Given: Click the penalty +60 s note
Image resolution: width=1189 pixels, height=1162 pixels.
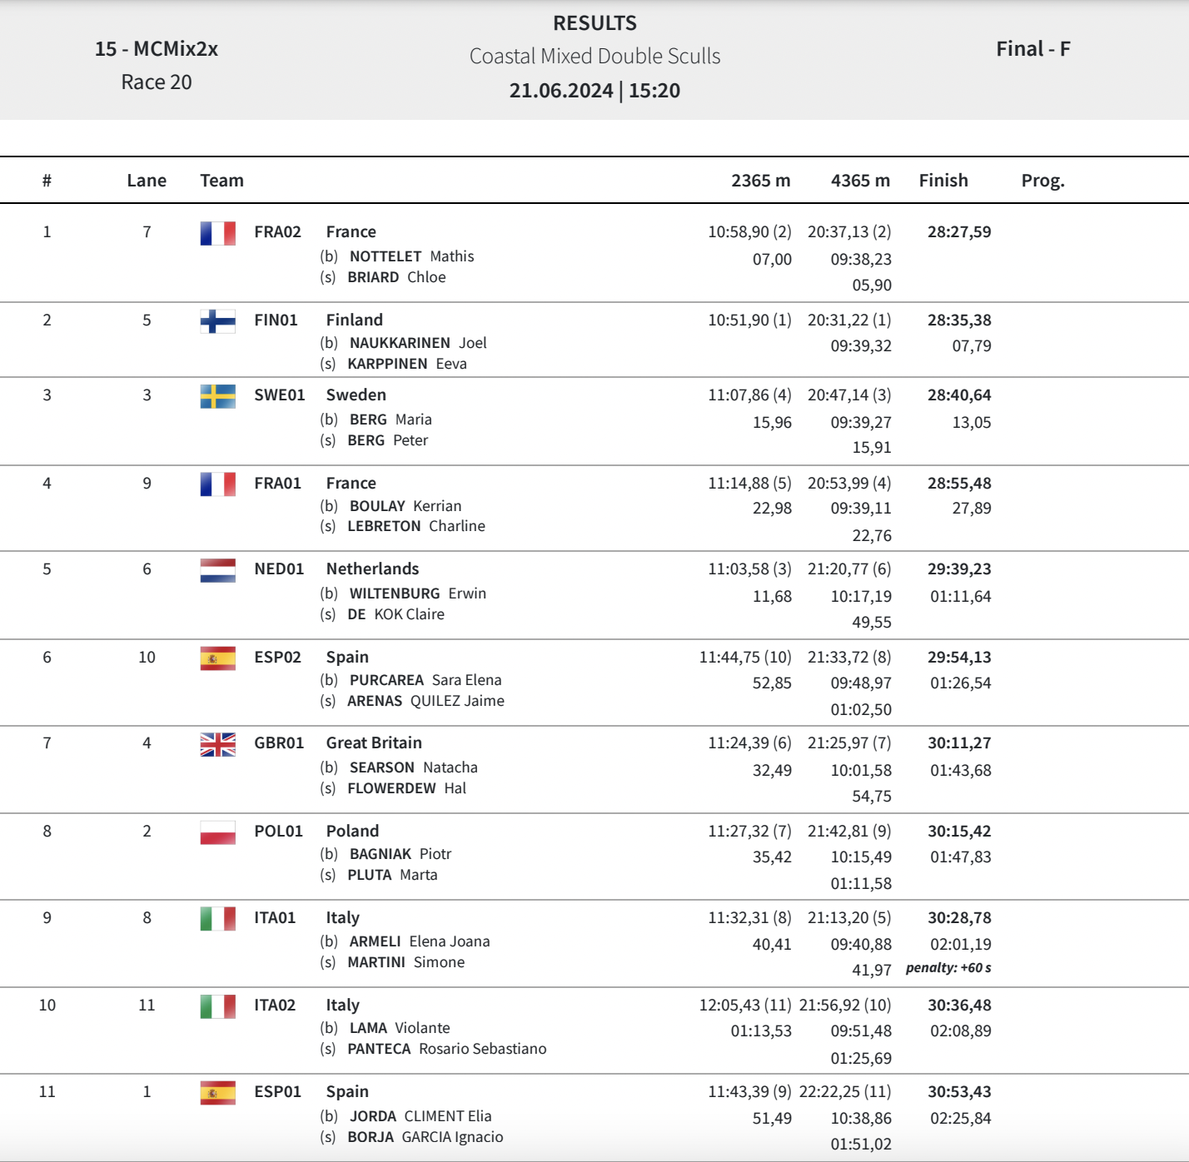Looking at the screenshot, I should pyautogui.click(x=948, y=968).
